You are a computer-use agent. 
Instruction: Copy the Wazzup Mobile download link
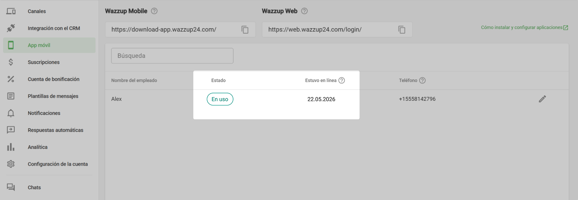245,30
